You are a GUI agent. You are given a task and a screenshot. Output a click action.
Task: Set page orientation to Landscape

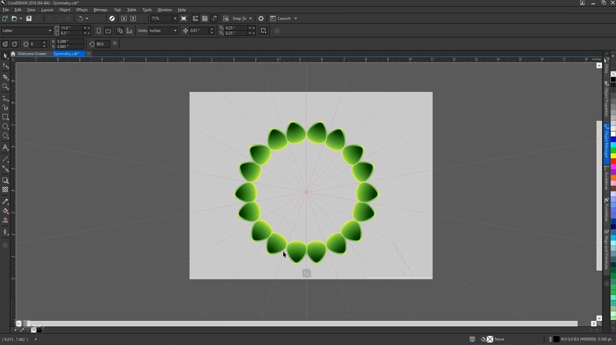click(108, 31)
